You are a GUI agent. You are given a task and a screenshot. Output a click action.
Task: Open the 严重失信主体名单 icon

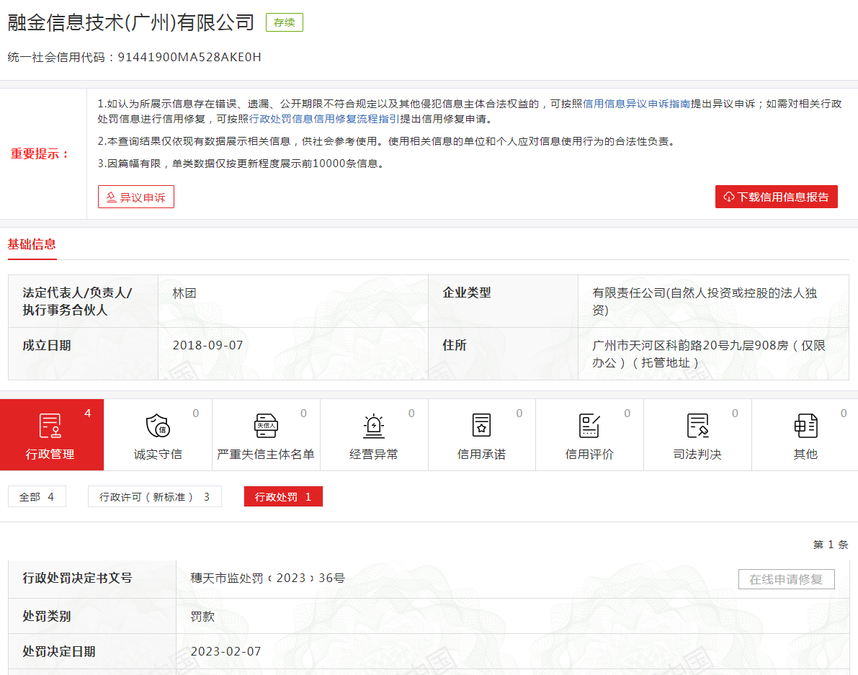pos(266,426)
